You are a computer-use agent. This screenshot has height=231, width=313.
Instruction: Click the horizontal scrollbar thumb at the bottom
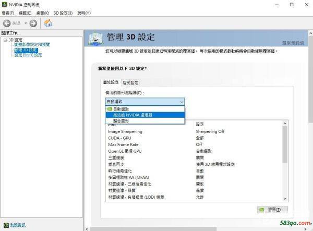click(153, 229)
